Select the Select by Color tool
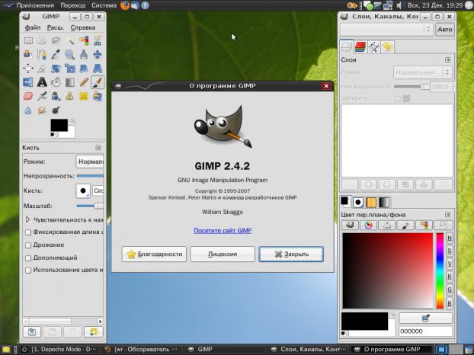 point(84,40)
